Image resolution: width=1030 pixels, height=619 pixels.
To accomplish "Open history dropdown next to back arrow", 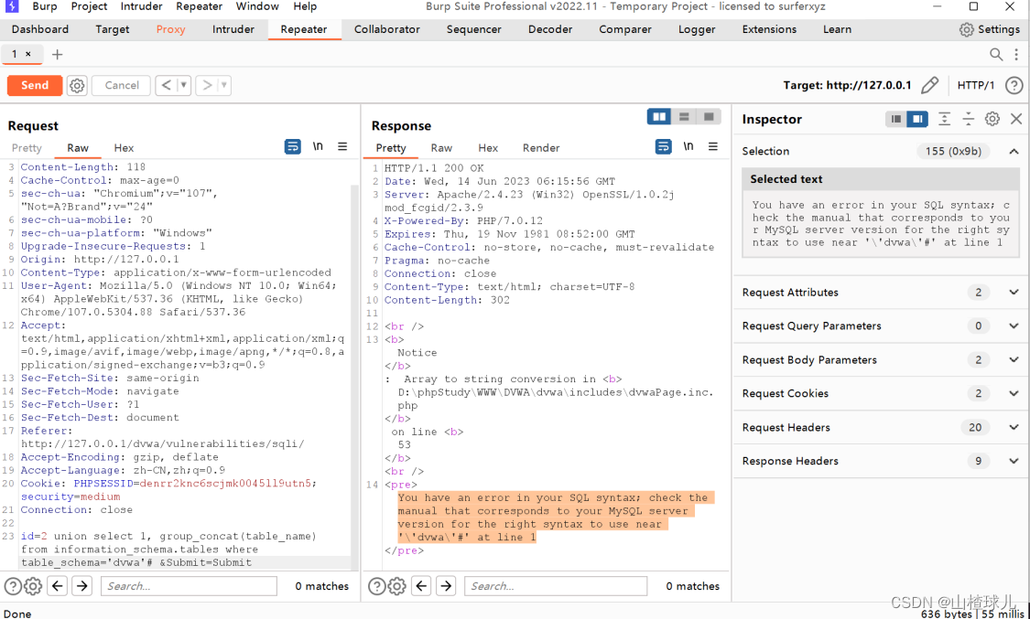I will [x=184, y=85].
